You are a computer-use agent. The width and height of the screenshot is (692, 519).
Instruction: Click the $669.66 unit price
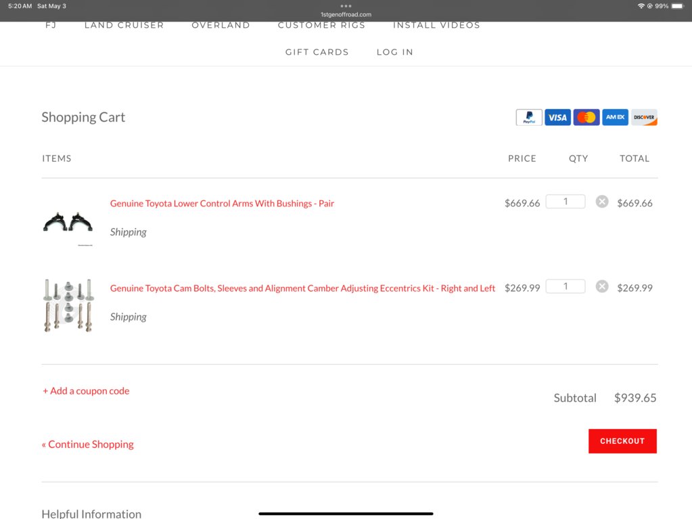(522, 204)
